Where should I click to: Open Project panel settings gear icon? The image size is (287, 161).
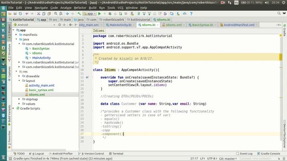coord(70,25)
